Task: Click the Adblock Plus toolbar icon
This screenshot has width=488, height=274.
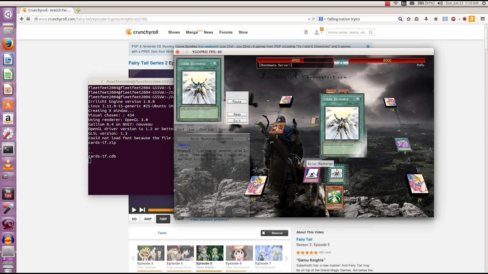Action: pyautogui.click(x=453, y=19)
